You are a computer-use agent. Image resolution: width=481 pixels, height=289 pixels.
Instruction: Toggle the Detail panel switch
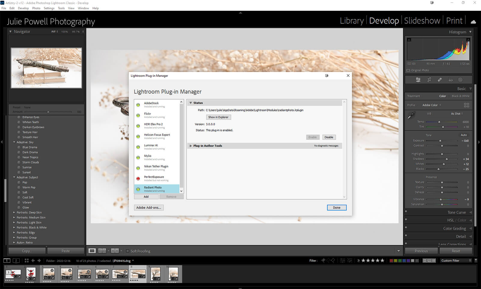pos(406,236)
